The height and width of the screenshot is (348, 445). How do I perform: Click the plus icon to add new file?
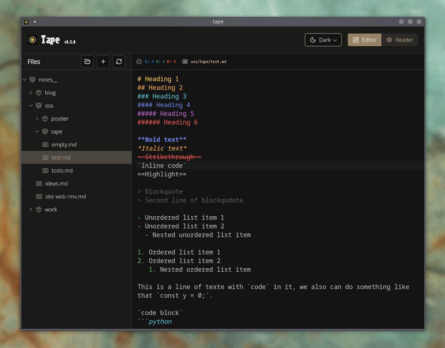(x=103, y=61)
